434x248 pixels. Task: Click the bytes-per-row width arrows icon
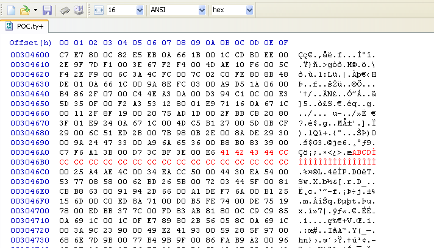99,10
